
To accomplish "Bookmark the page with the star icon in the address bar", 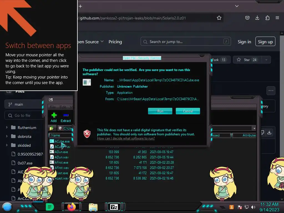I will tap(219, 18).
